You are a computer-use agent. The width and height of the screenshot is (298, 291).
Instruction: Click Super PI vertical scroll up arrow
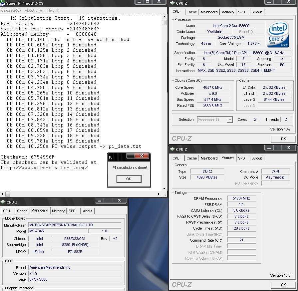(164, 17)
